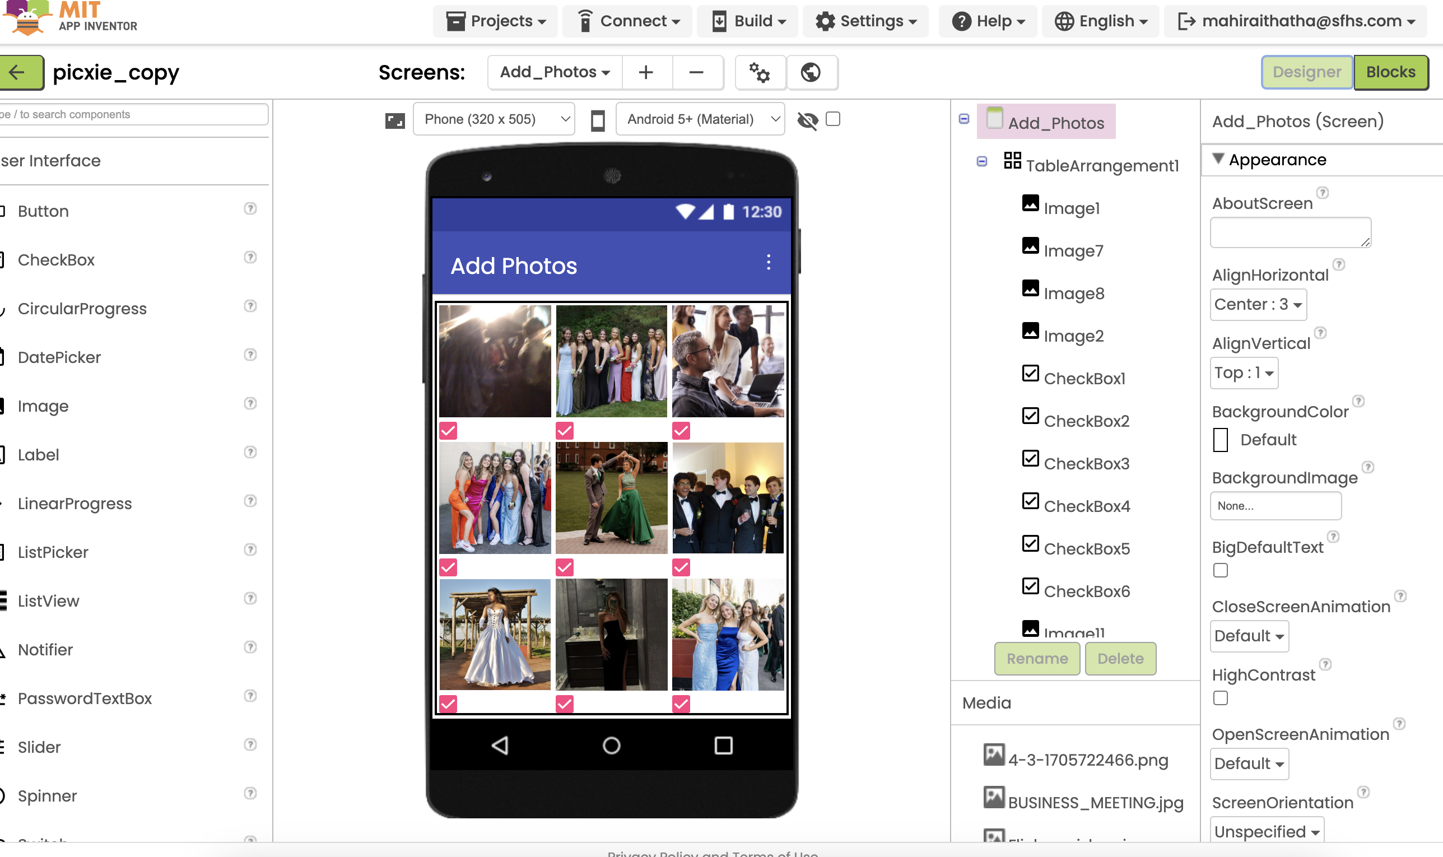Click the add screen plus icon
This screenshot has height=857, width=1443.
pyautogui.click(x=646, y=72)
